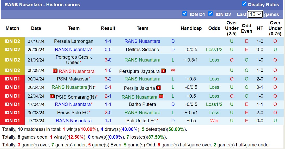Uncheck the IDN D1 league filter
285x149 pixels.
click(x=185, y=14)
